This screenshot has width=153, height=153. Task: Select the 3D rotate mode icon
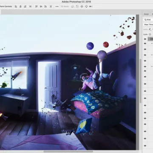(73, 6)
